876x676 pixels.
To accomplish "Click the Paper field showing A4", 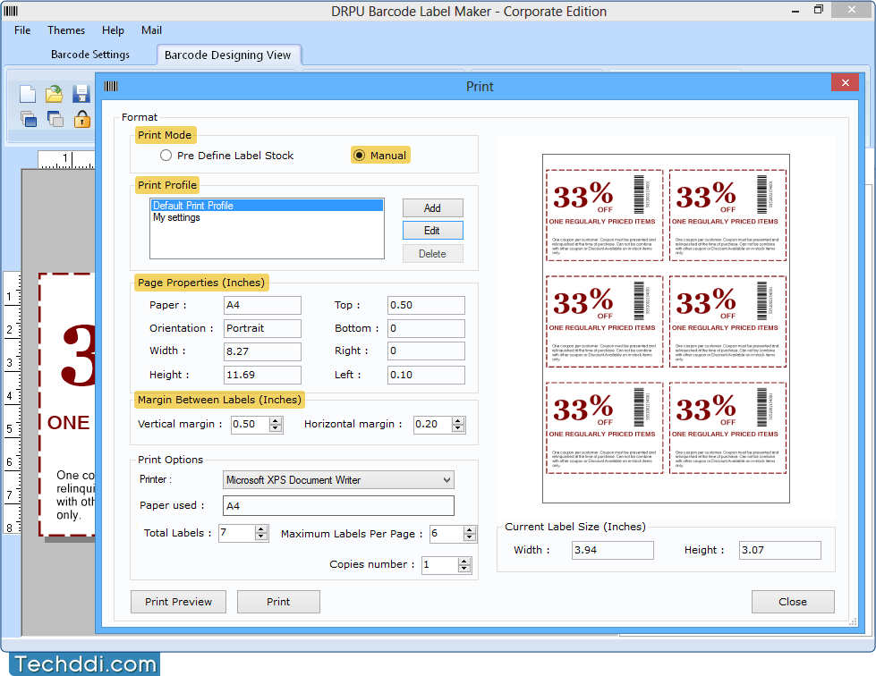I will click(x=262, y=305).
